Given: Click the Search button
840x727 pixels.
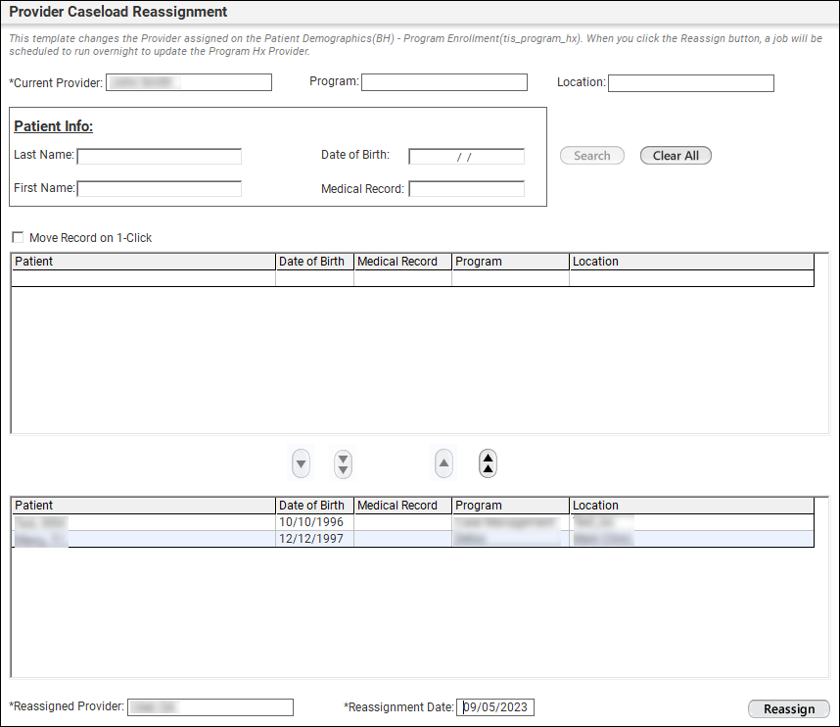Looking at the screenshot, I should [x=592, y=156].
